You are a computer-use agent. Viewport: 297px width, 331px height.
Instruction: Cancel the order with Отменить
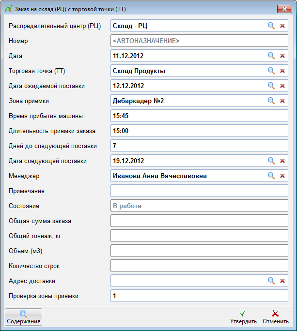276,317
